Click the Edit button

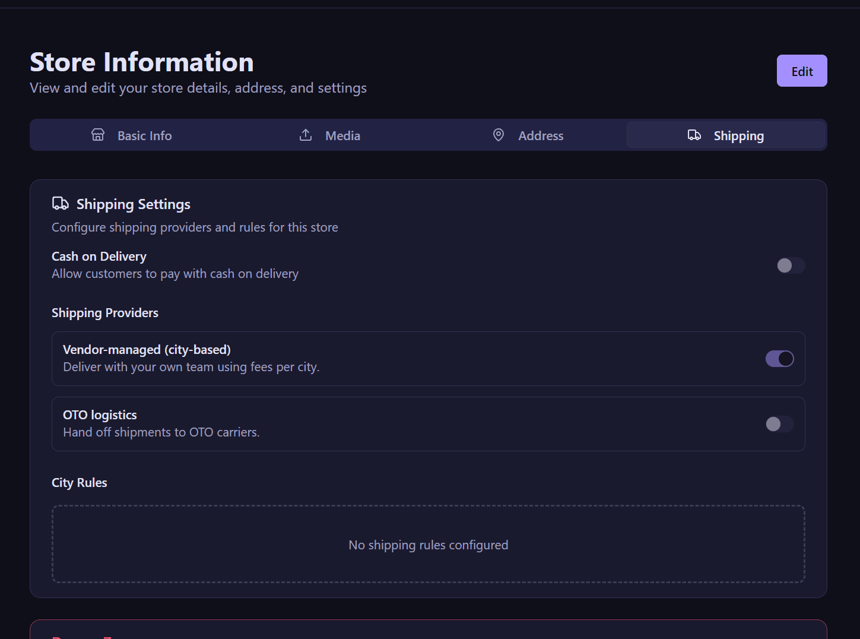[x=802, y=71]
